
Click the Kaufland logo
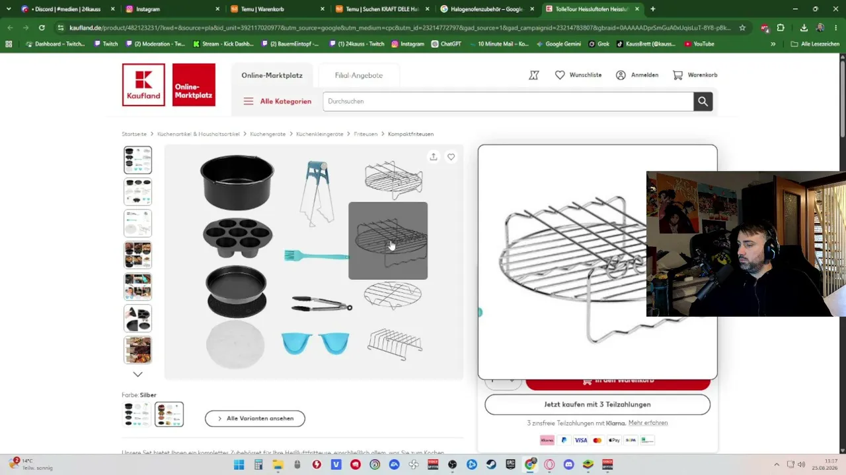coord(143,84)
